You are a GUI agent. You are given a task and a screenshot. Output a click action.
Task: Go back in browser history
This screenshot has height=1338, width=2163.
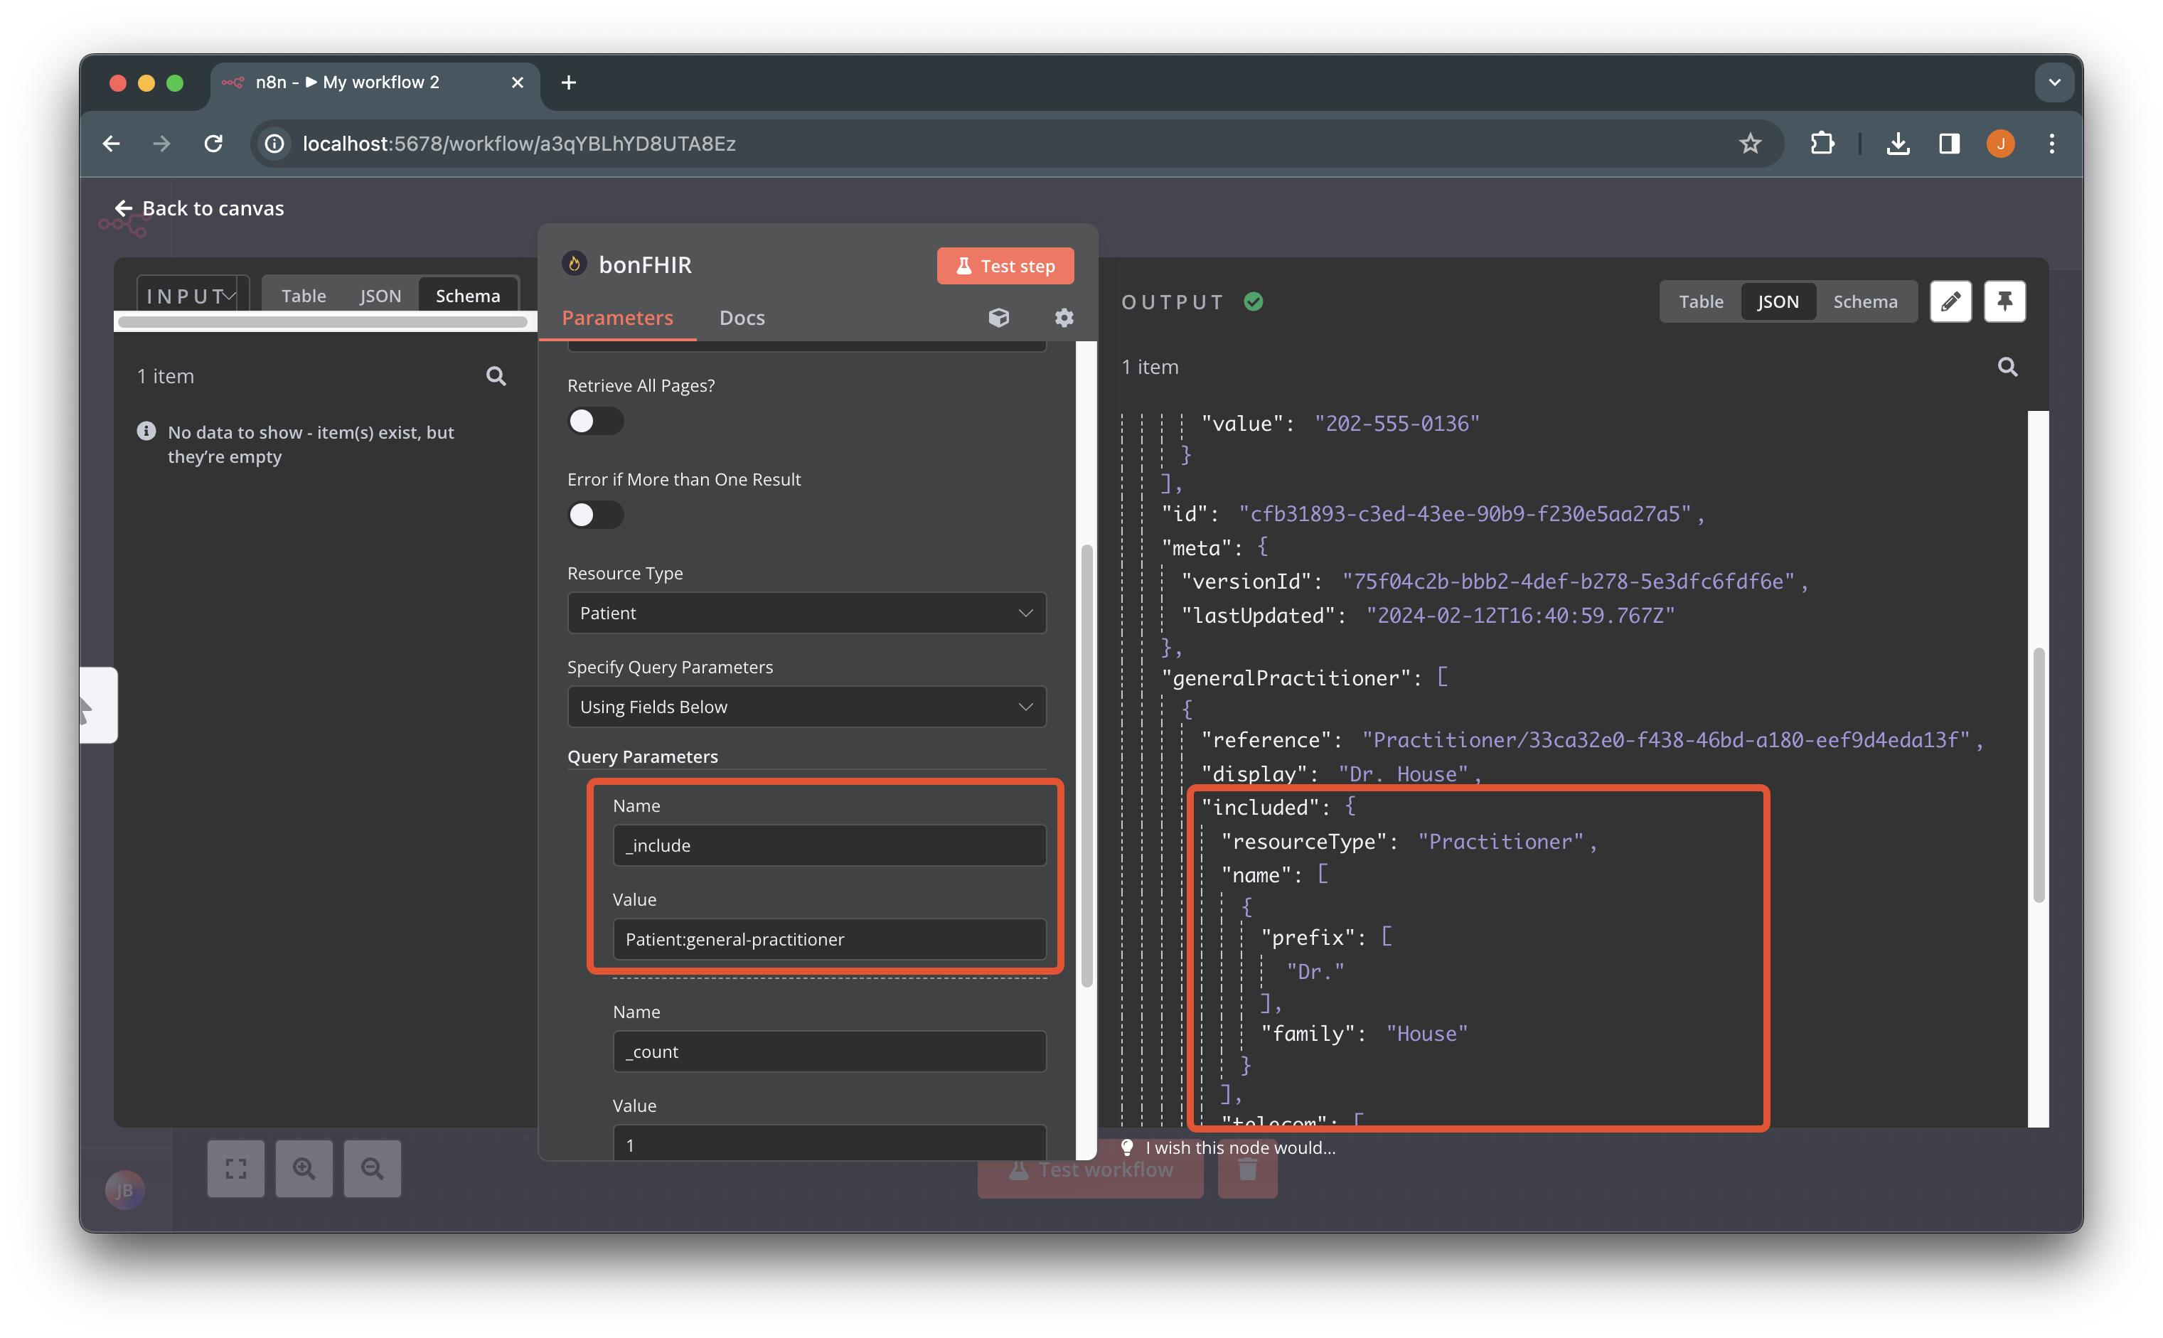point(112,144)
